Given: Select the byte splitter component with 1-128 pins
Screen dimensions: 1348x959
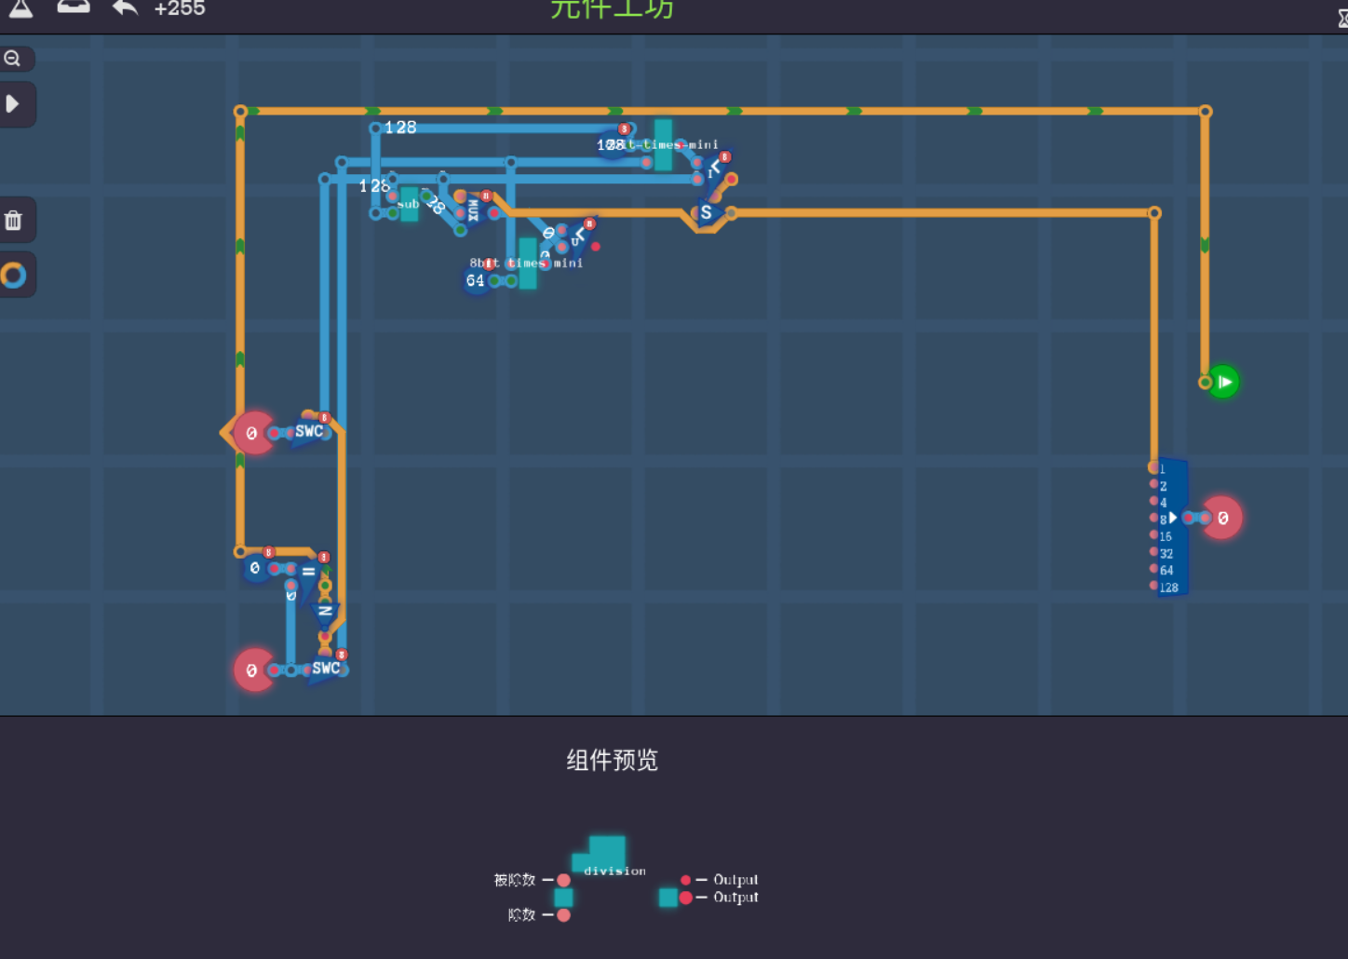Looking at the screenshot, I should coord(1172,527).
